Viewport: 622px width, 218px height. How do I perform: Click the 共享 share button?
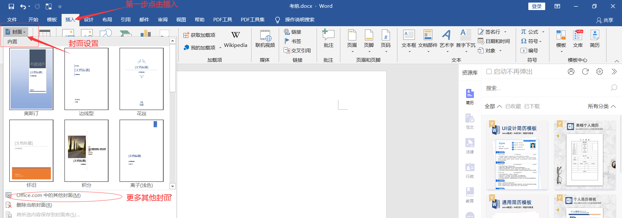click(x=605, y=20)
